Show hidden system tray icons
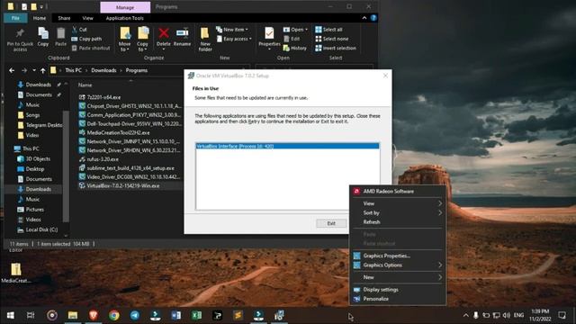The height and width of the screenshot is (324, 576). point(466,315)
